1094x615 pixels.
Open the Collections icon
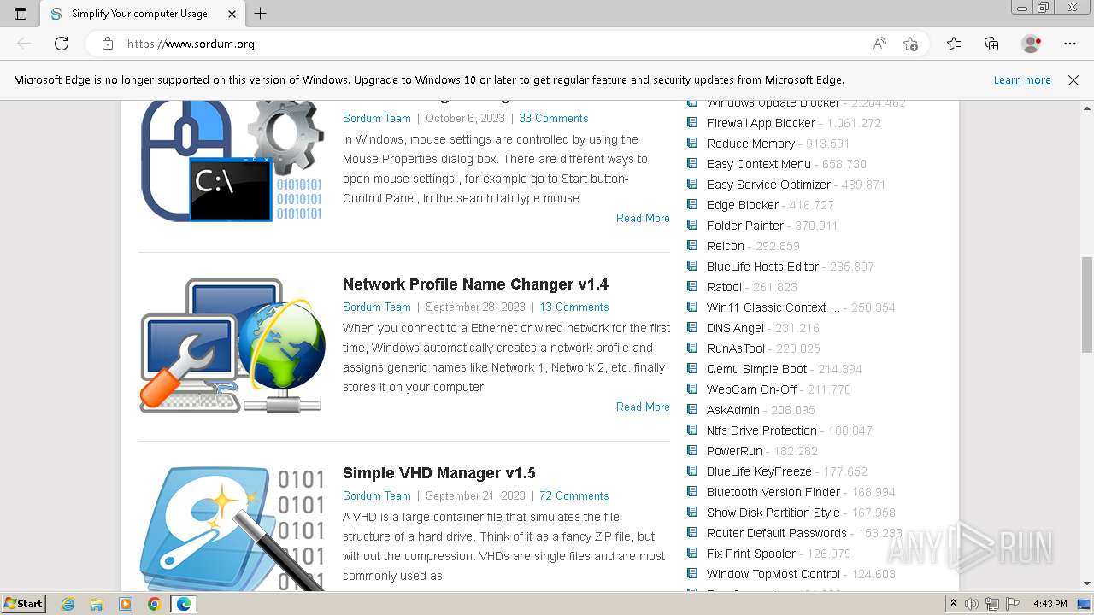(x=991, y=44)
